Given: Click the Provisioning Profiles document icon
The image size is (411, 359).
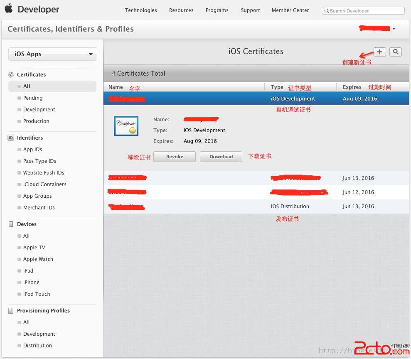Looking at the screenshot, I should pyautogui.click(x=11, y=311).
